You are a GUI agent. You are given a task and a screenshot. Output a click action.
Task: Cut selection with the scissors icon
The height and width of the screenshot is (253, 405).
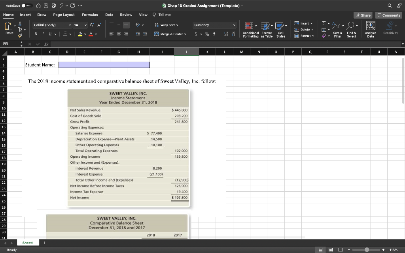[20, 24]
